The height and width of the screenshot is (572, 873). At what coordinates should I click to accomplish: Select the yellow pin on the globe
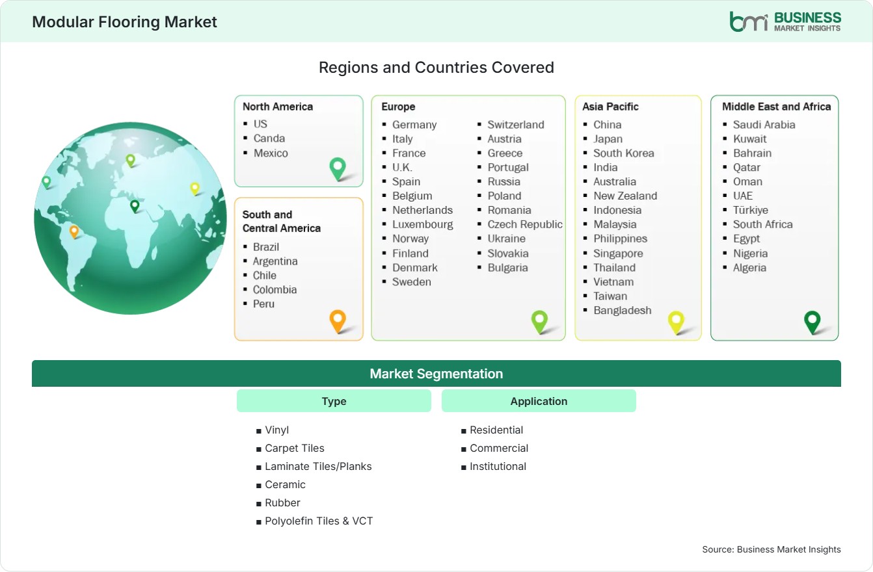pos(195,188)
